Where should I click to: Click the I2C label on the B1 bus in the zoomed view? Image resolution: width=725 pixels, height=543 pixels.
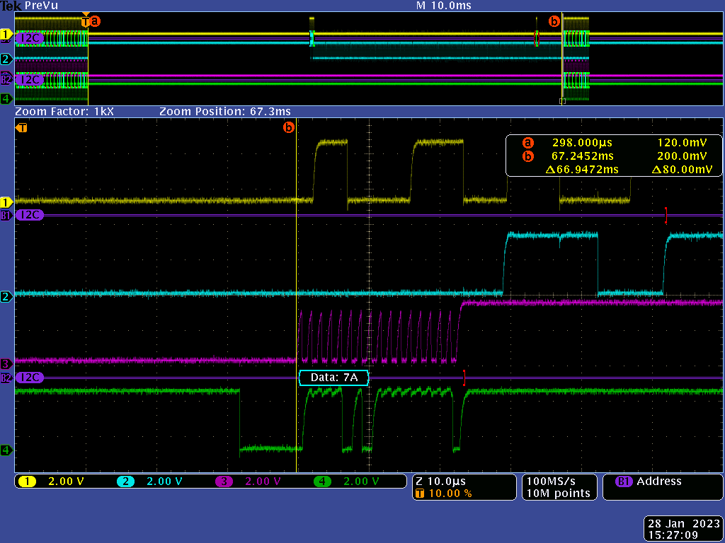click(x=30, y=215)
